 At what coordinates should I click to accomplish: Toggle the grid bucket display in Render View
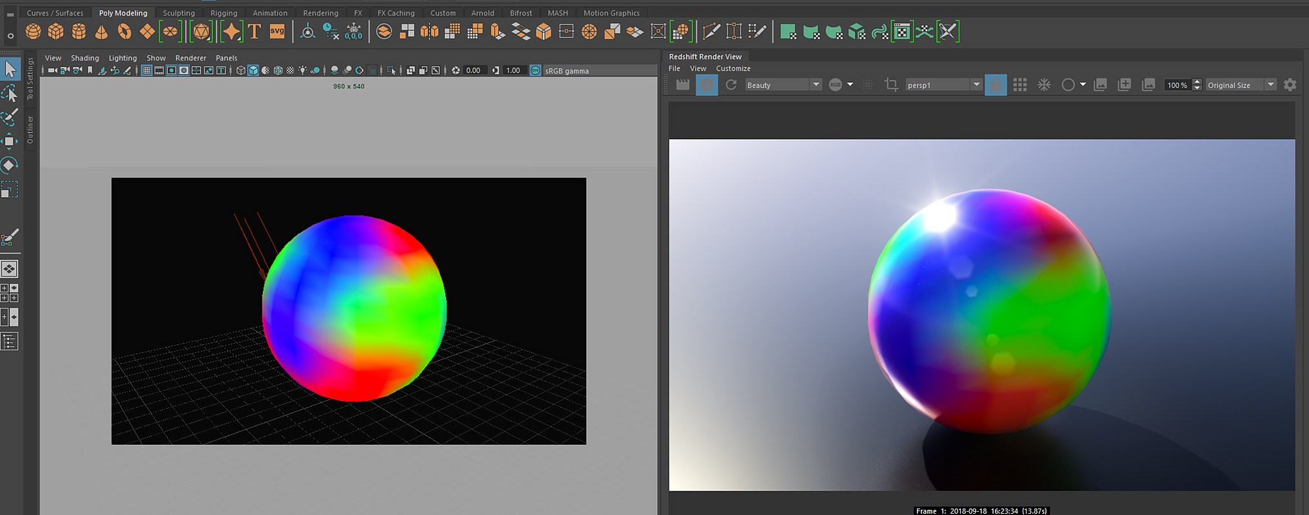click(x=1019, y=85)
